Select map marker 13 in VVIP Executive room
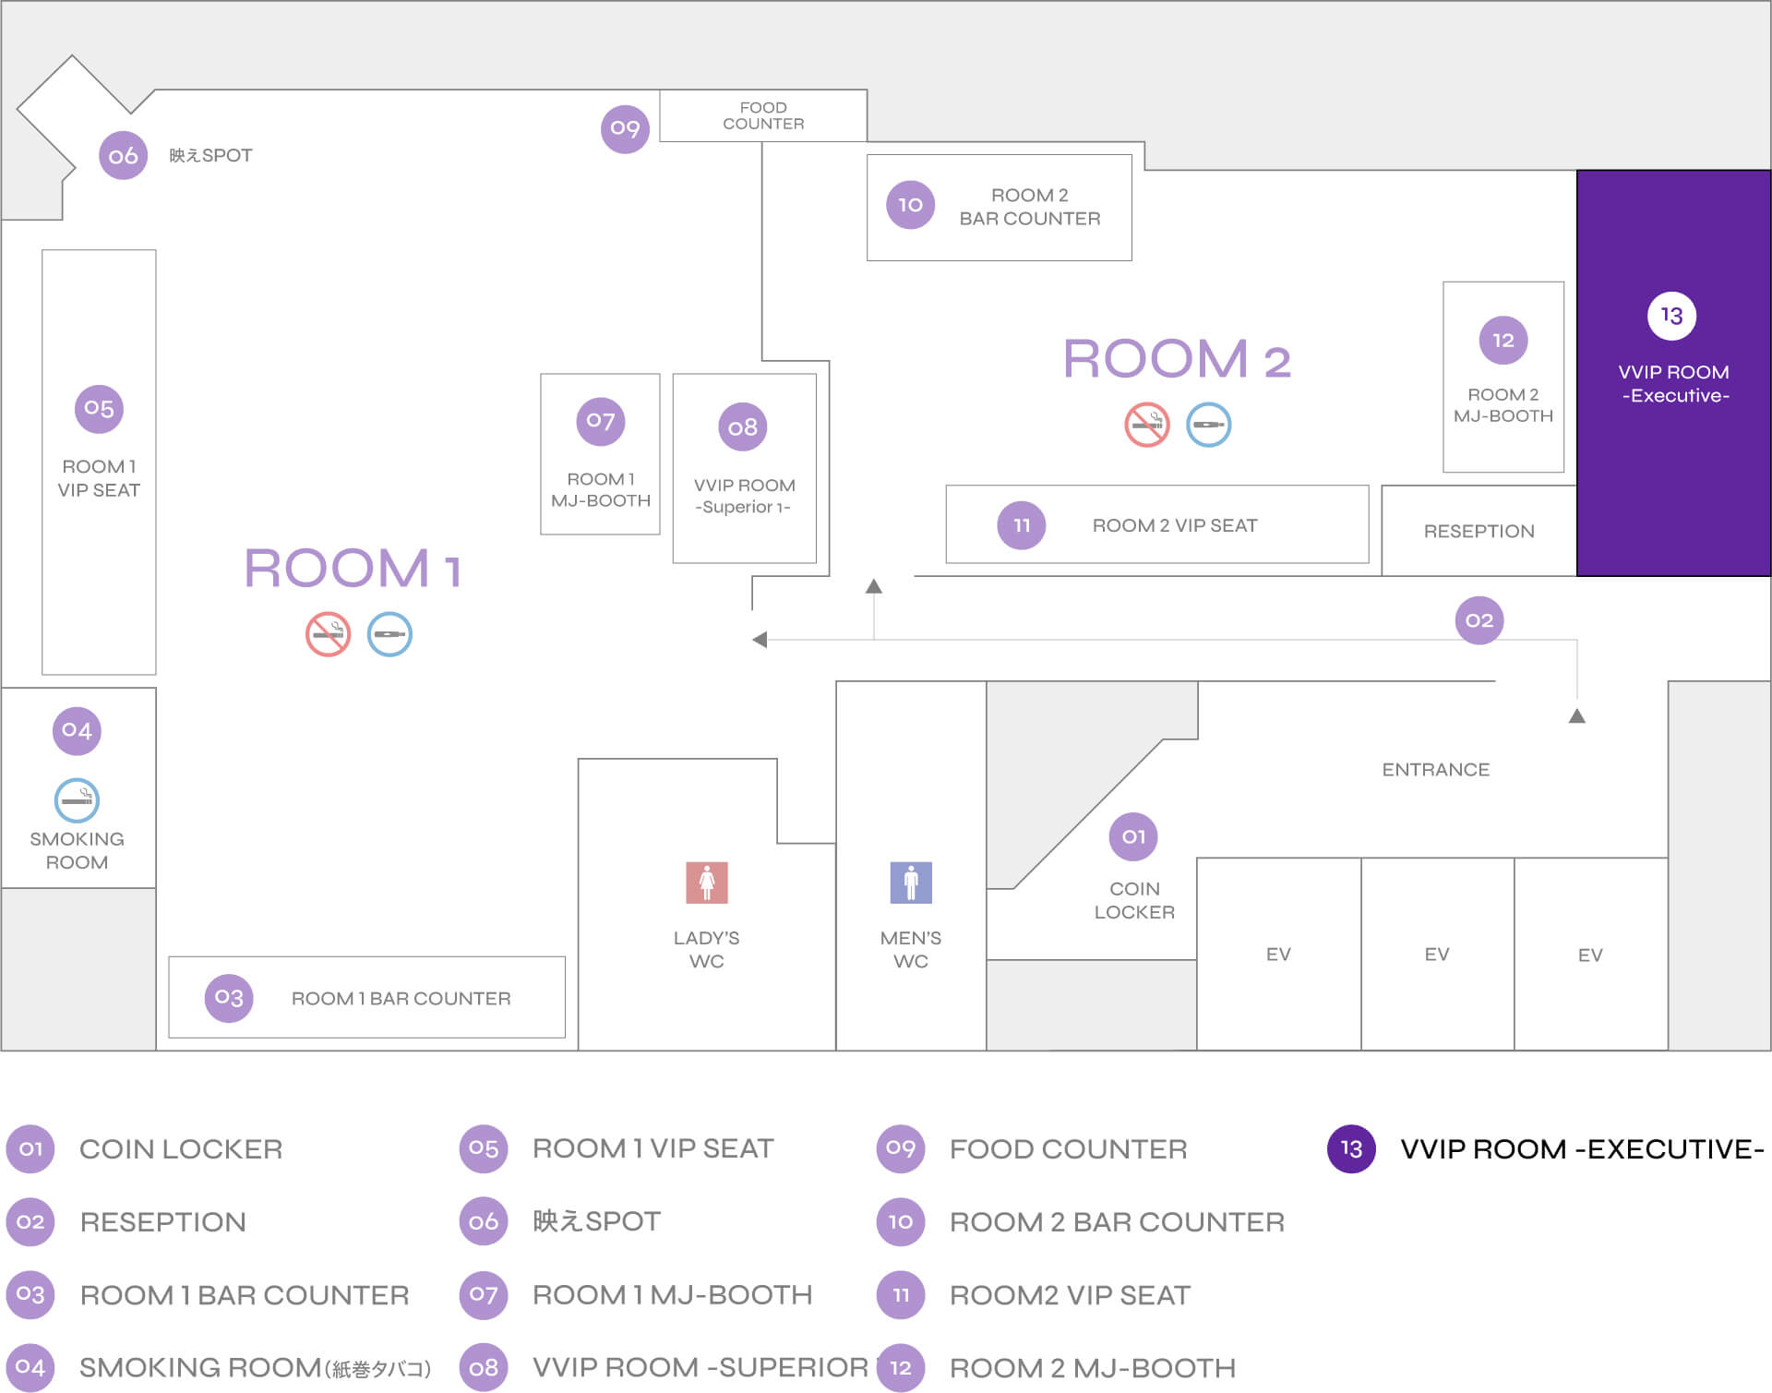The width and height of the screenshot is (1772, 1393). pos(1671,316)
